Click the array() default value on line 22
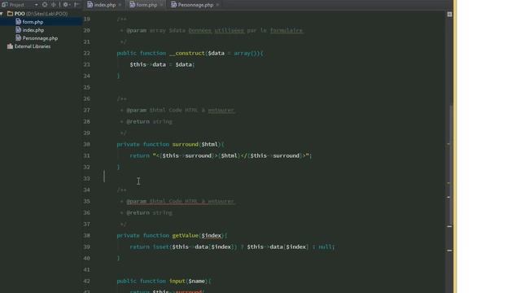The width and height of the screenshot is (521, 293). (246, 53)
